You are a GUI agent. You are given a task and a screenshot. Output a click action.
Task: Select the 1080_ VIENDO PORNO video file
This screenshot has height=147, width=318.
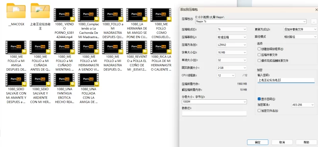tap(64, 15)
